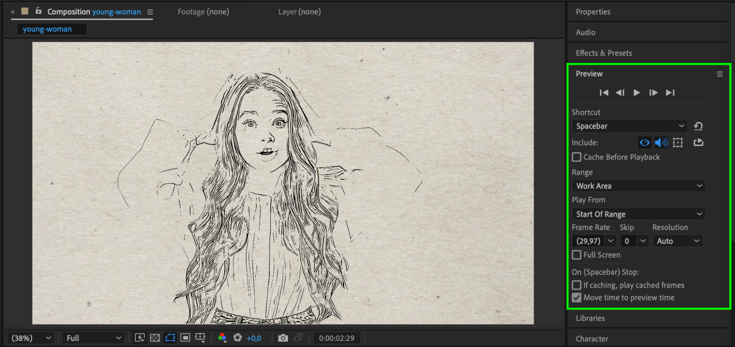
Task: Click the Play button in Preview panel
Action: point(636,93)
